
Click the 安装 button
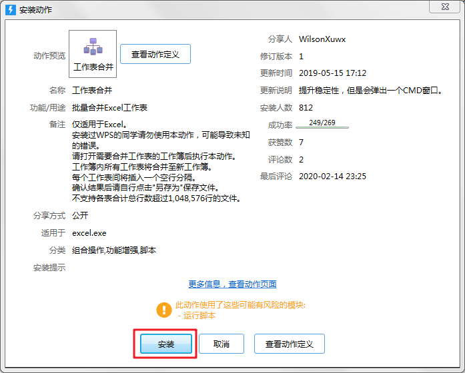click(165, 344)
